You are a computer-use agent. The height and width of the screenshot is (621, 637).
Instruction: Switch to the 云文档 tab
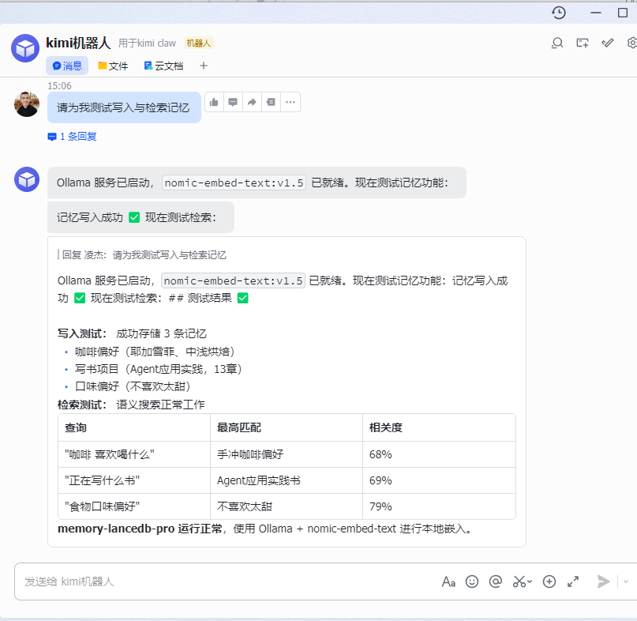pyautogui.click(x=163, y=66)
